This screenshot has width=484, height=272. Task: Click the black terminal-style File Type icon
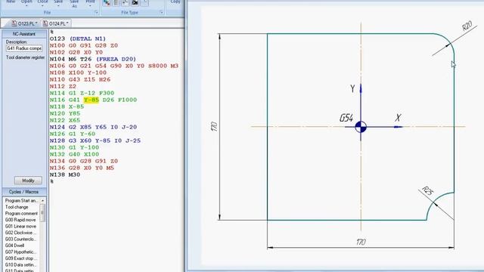(x=135, y=3)
